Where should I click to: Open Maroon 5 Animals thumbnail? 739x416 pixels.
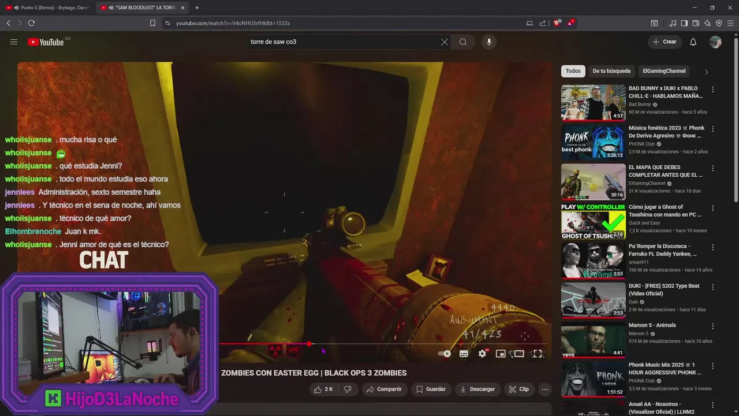(x=593, y=339)
